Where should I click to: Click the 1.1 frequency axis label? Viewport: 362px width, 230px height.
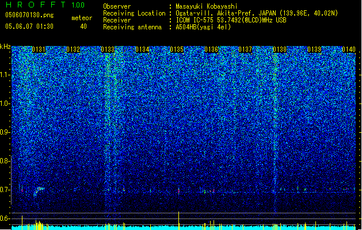point(5,75)
